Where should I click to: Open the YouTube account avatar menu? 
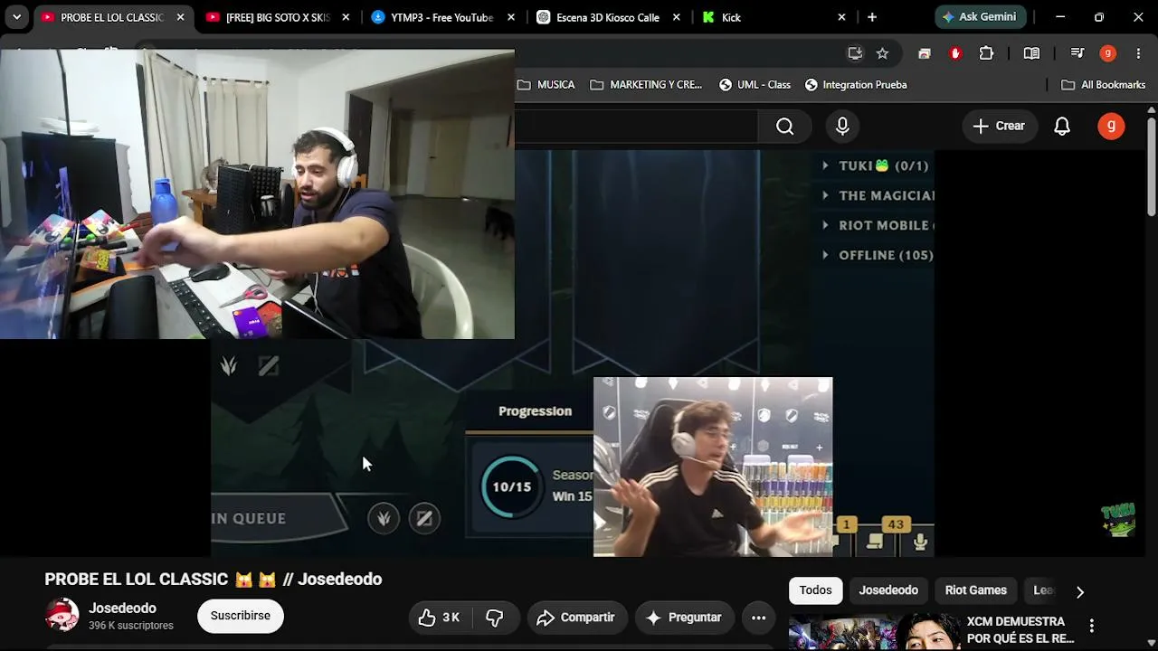tap(1111, 127)
